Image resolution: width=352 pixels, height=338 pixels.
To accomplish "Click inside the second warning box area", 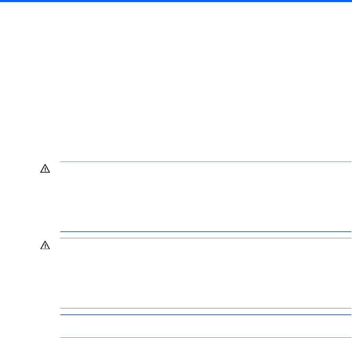I will [206, 273].
